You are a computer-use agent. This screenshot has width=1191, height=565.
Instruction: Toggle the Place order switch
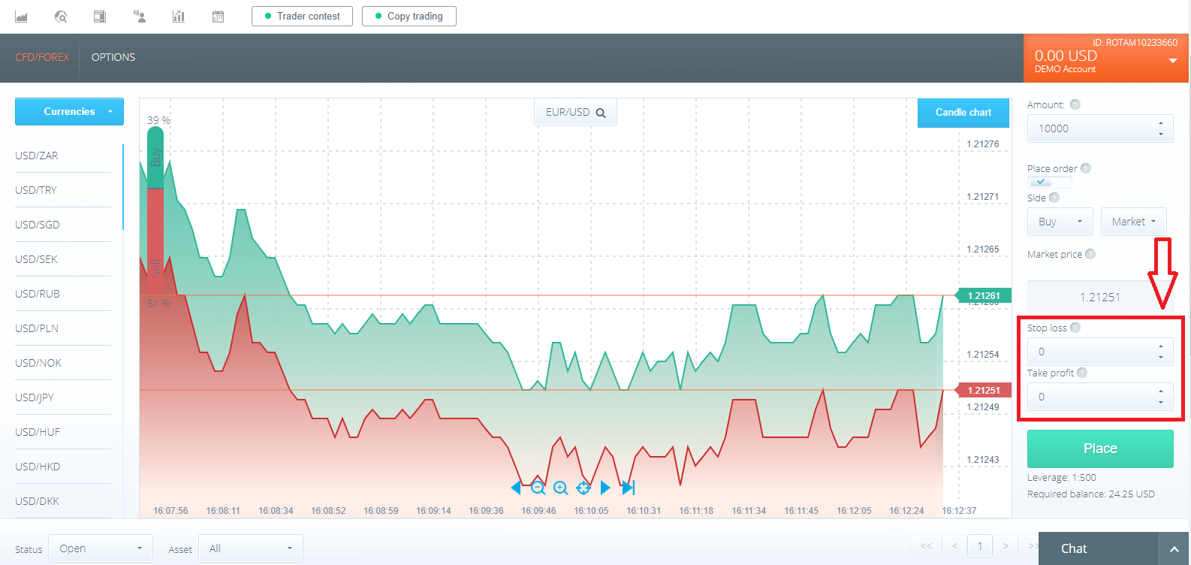tap(1049, 183)
